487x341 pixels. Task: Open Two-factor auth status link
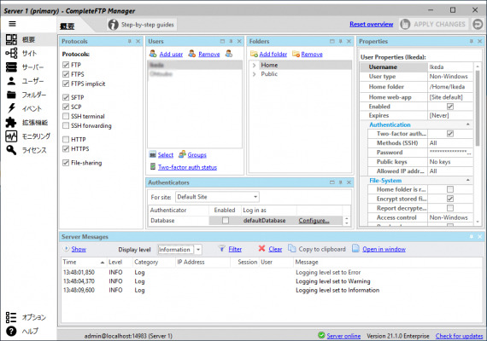tap(187, 167)
